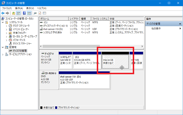This screenshot has width=183, height=115.
Task: Select the 358.34 GB unallocated partition block
Action: (x=115, y=61)
